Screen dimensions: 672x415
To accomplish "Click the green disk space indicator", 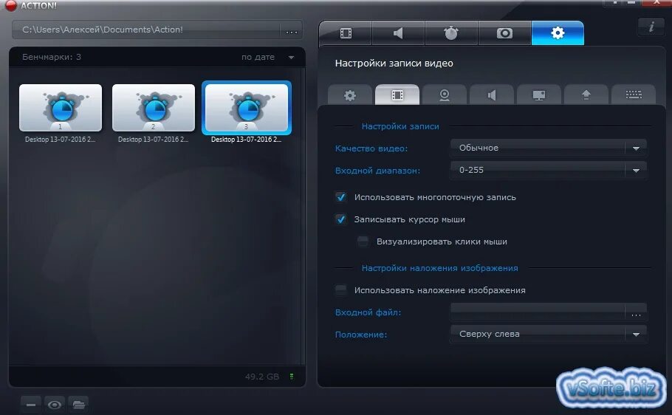I will click(292, 377).
